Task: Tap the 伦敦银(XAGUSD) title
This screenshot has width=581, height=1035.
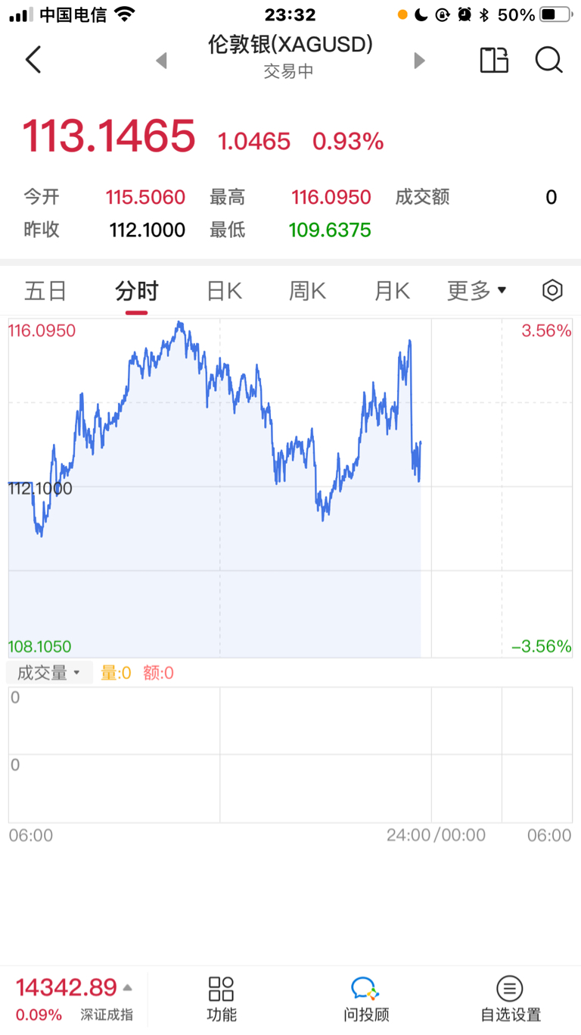Action: (290, 45)
